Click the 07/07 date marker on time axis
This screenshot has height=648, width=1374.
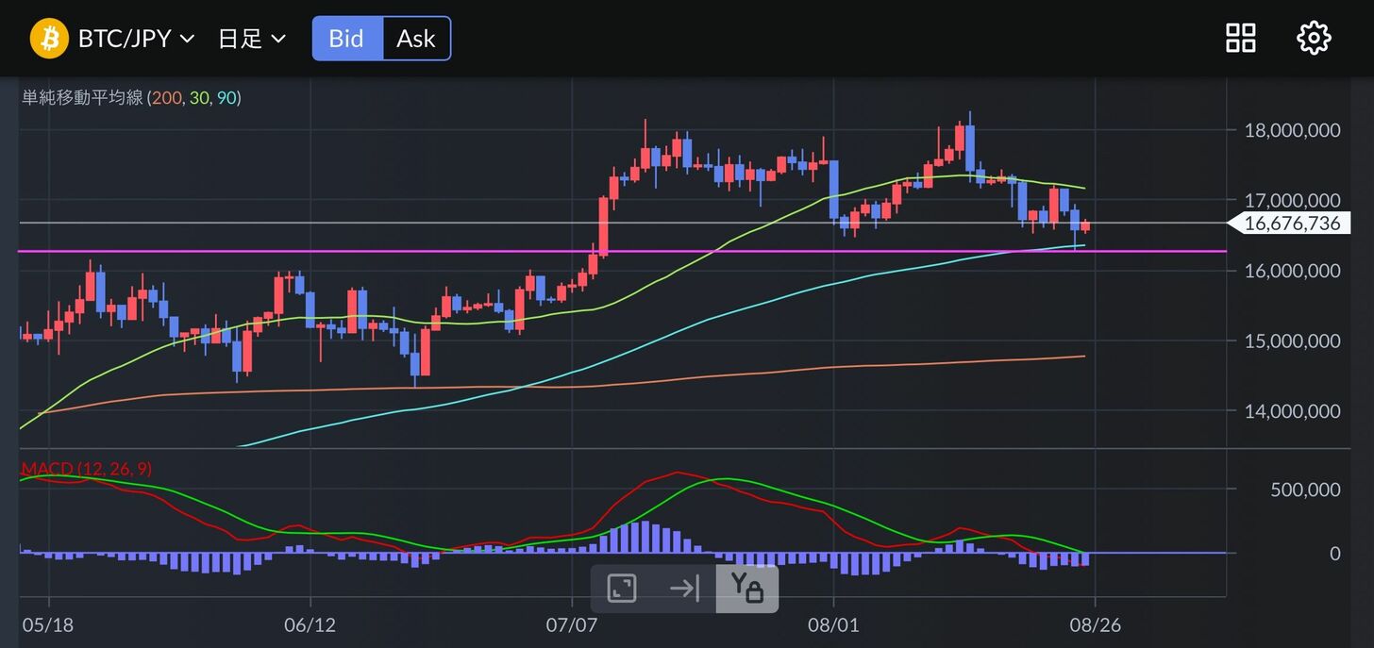pyautogui.click(x=572, y=624)
